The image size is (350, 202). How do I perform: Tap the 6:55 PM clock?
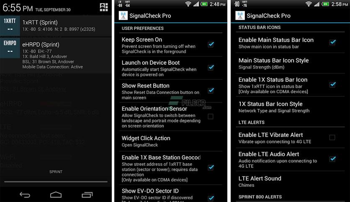coord(18,8)
